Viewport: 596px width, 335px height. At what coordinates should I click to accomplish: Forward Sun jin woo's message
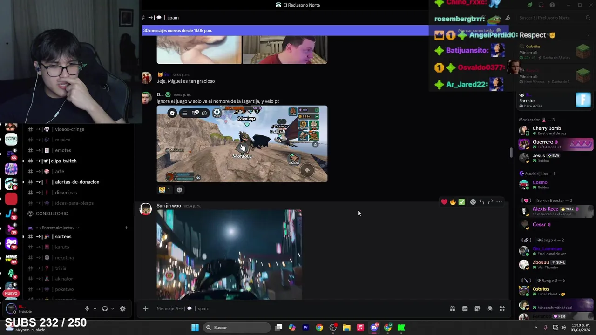click(x=490, y=202)
